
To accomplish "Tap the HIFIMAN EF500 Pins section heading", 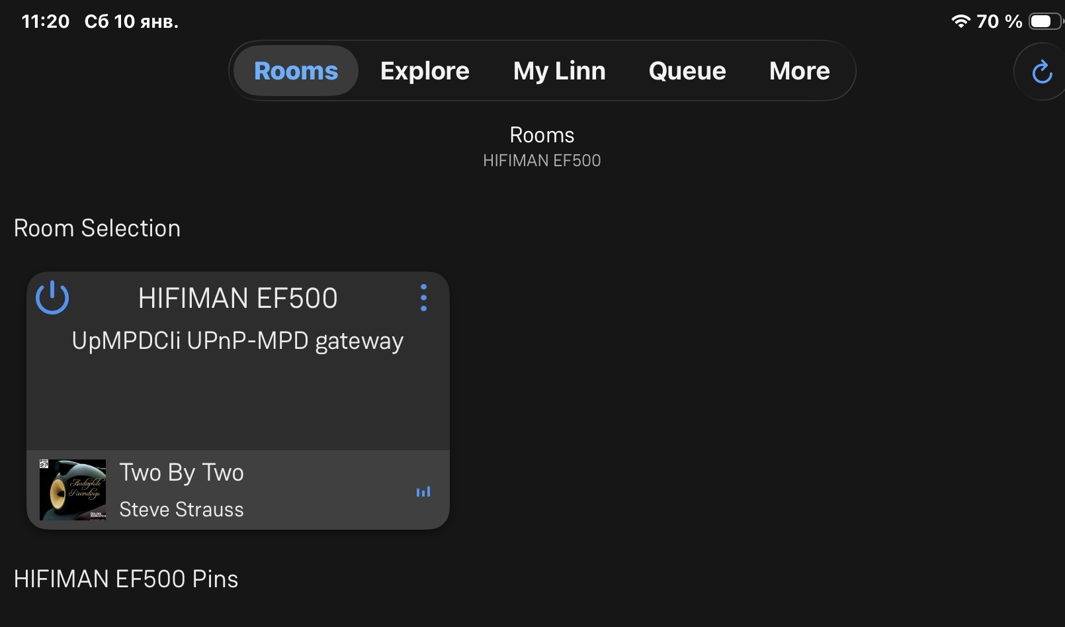I will pyautogui.click(x=126, y=579).
